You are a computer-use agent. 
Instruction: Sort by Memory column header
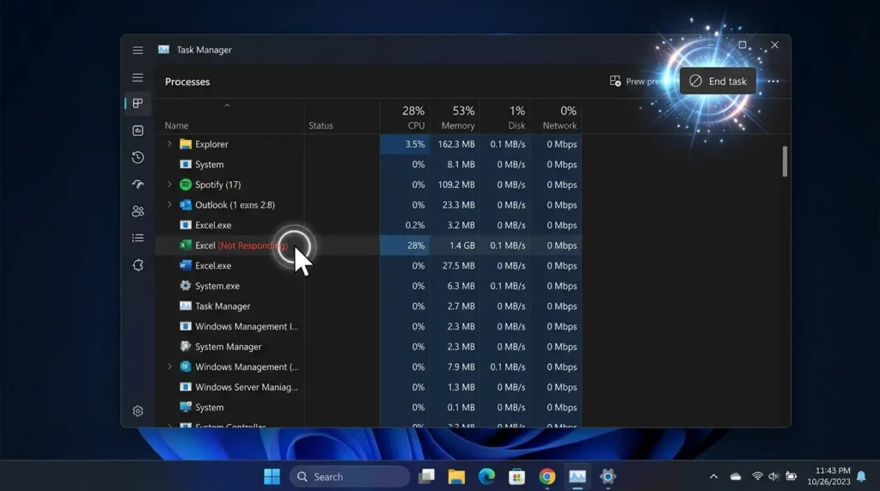[458, 125]
